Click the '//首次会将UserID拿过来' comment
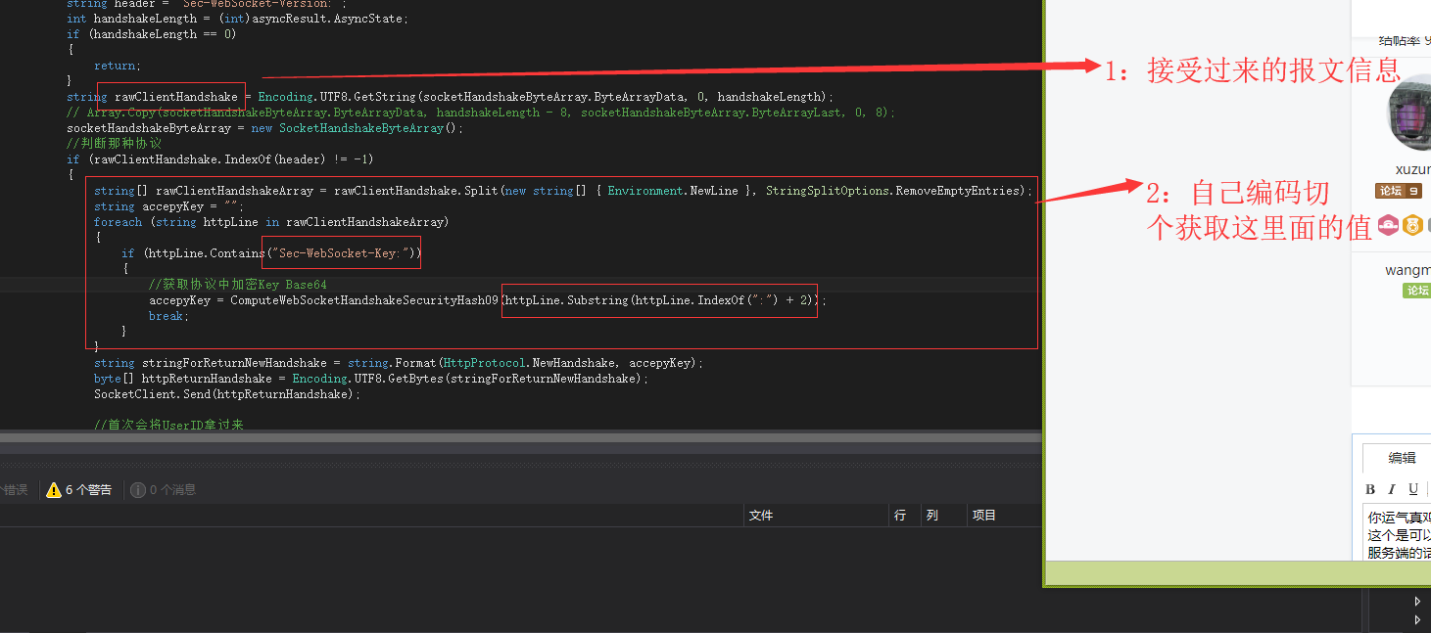The width and height of the screenshot is (1431, 633). pos(169,426)
